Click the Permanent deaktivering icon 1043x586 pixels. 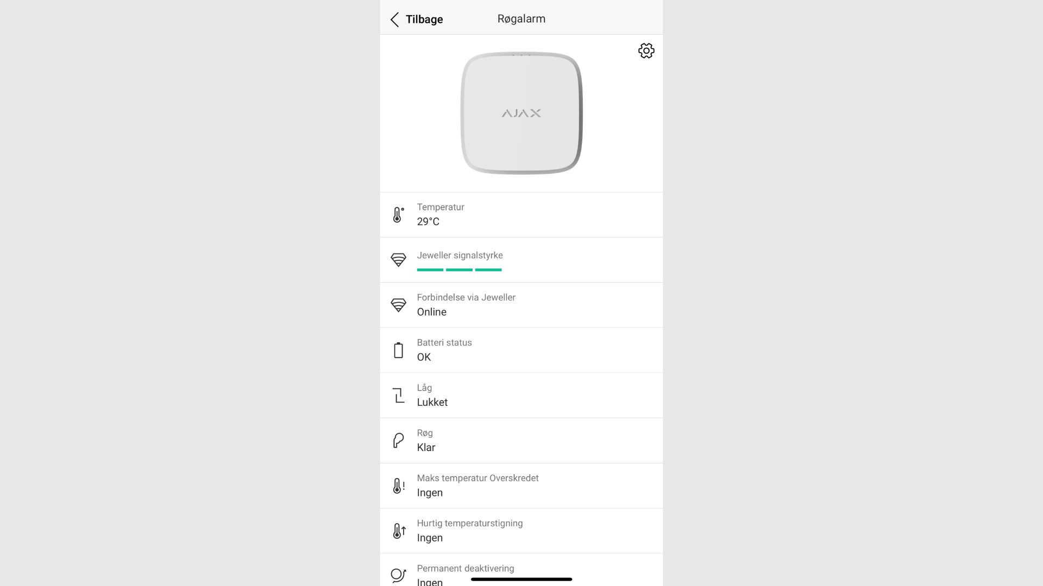coord(398,575)
